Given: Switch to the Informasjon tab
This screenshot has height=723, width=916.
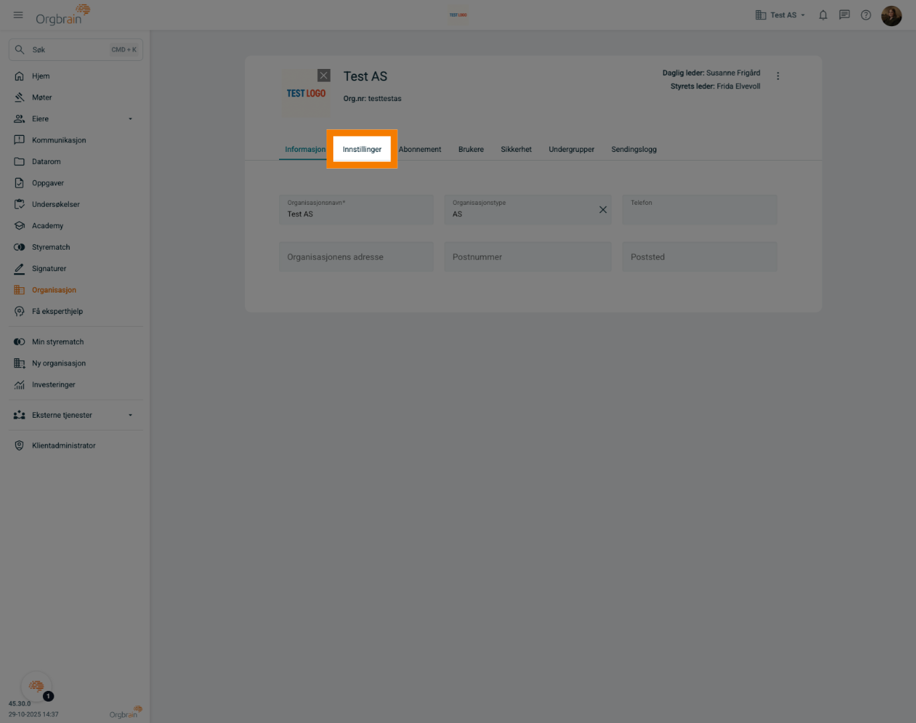Looking at the screenshot, I should coord(305,149).
